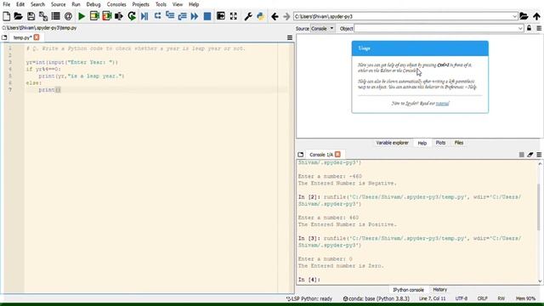
Task: Open the File menu
Action: [x=6, y=4]
